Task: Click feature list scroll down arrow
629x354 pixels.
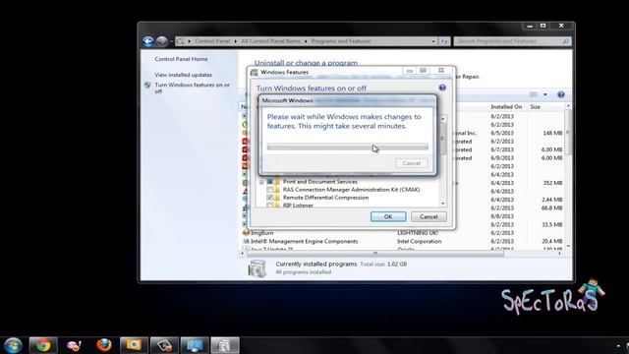Action: coord(443,204)
